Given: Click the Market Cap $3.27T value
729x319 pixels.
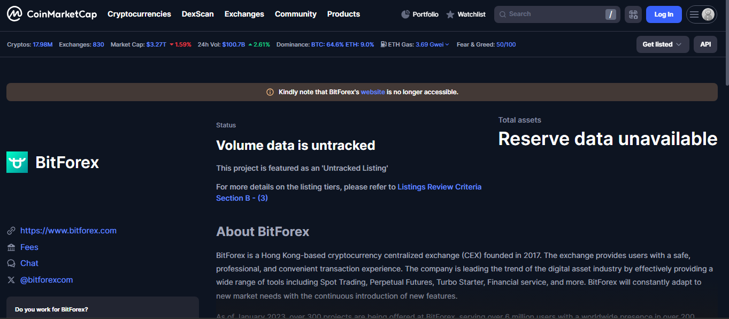Looking at the screenshot, I should coord(156,44).
